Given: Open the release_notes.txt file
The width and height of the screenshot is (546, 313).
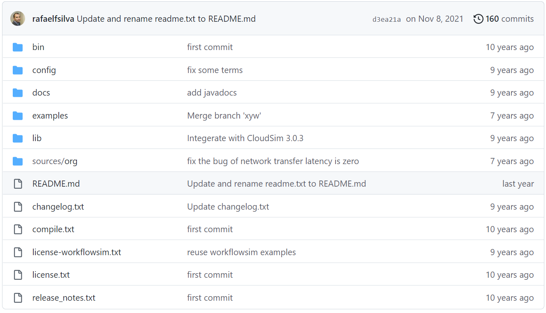Looking at the screenshot, I should coord(64,298).
